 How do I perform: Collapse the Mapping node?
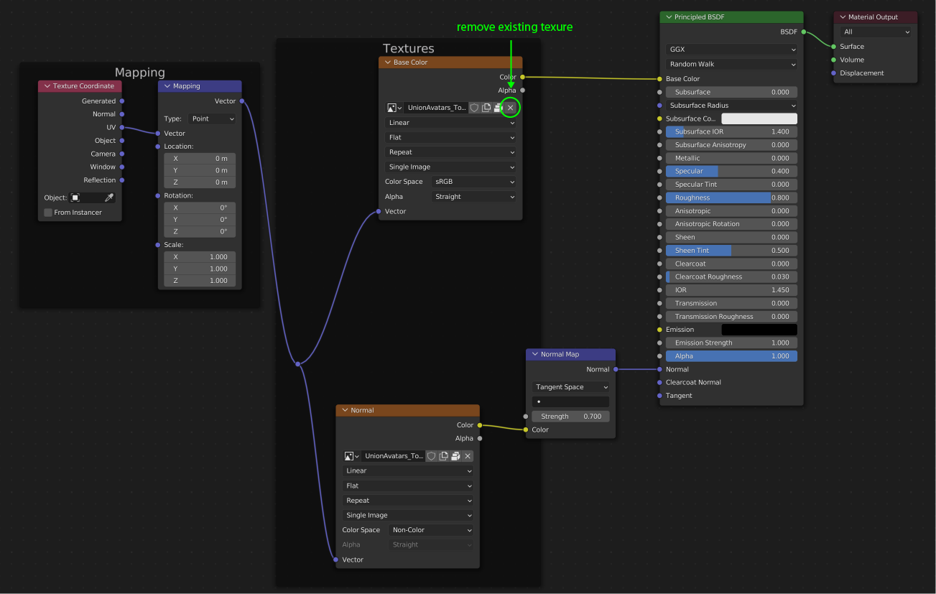pos(167,86)
